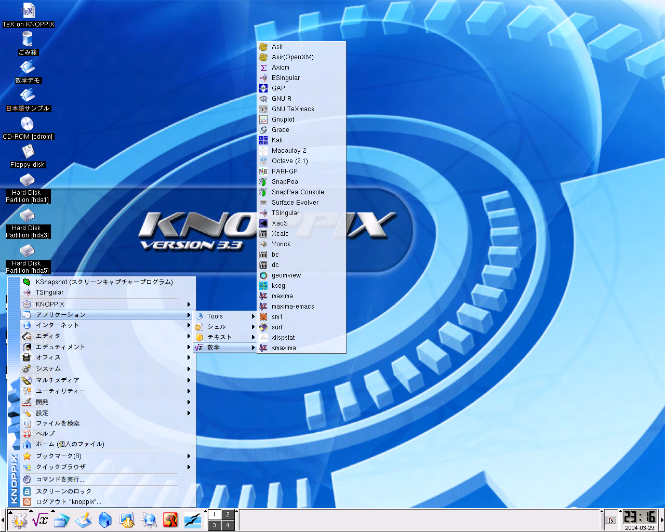Choose コマンドを実行... in the K menu
The width and height of the screenshot is (665, 532).
(x=107, y=480)
